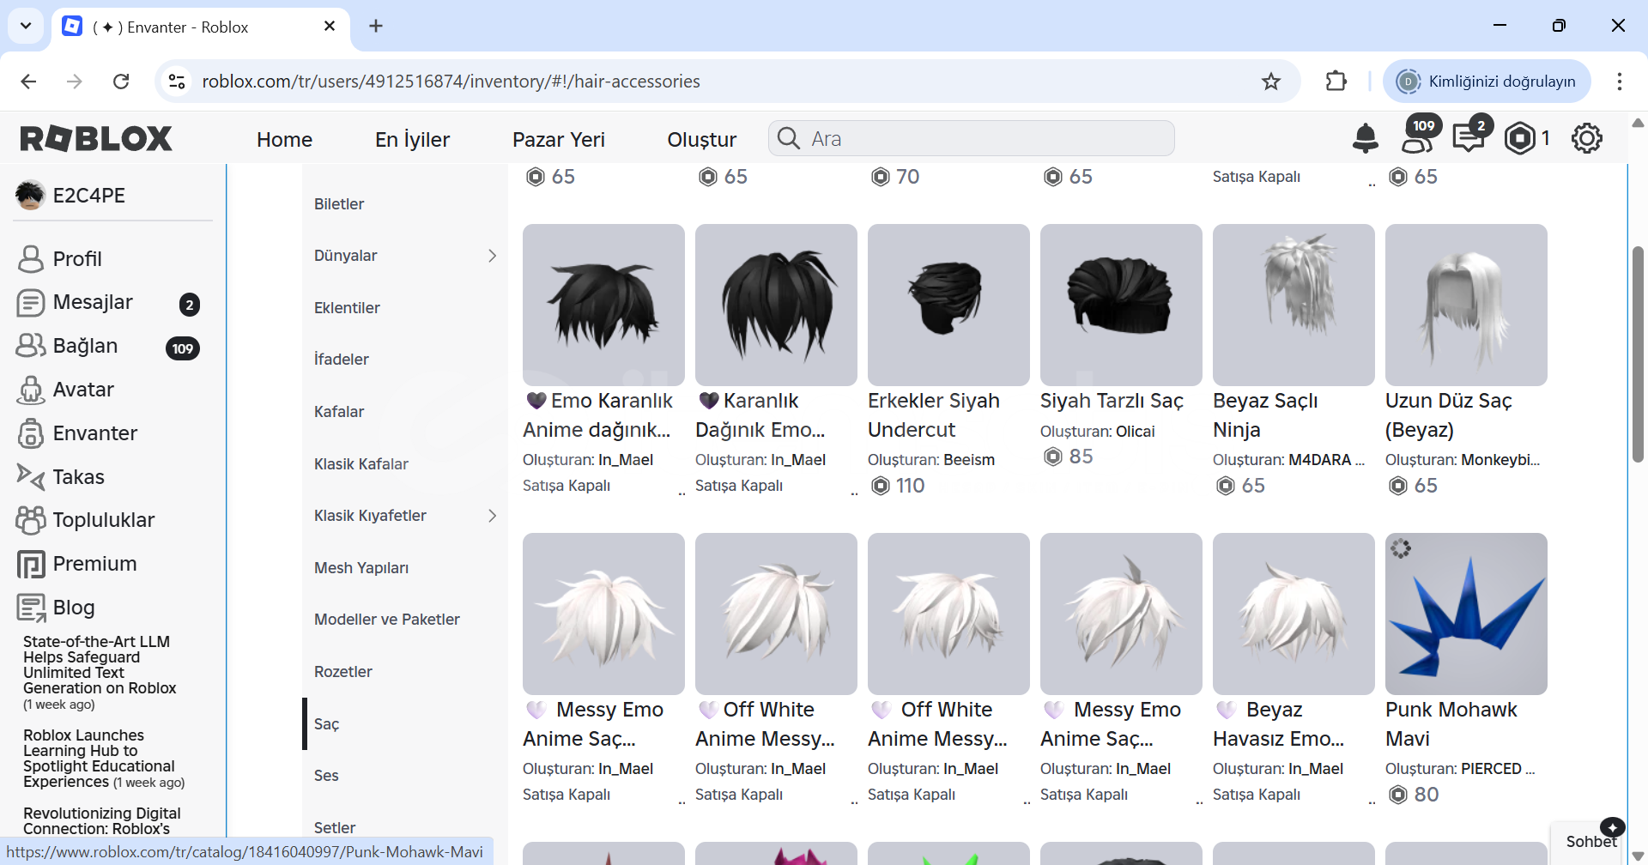Screen dimensions: 1648x865
Task: Select the Rozetler category
Action: [x=405, y=672]
